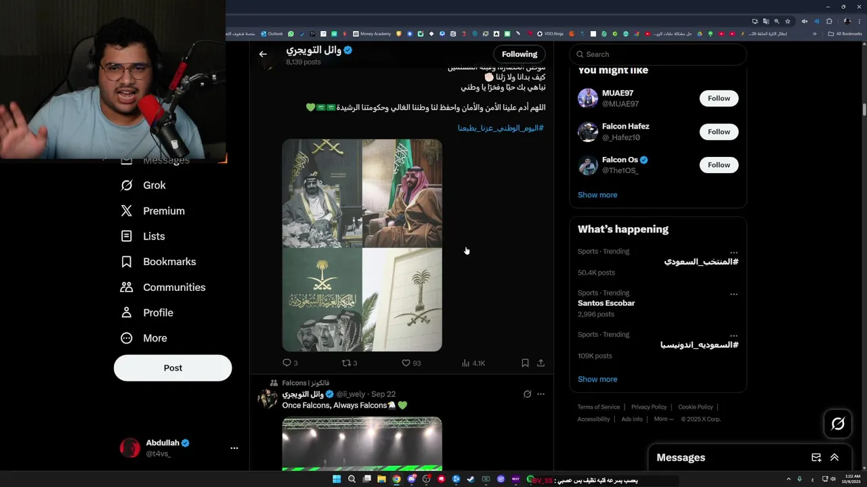Open the Saudi Arabia–Indonesia trending hashtag

pyautogui.click(x=699, y=345)
